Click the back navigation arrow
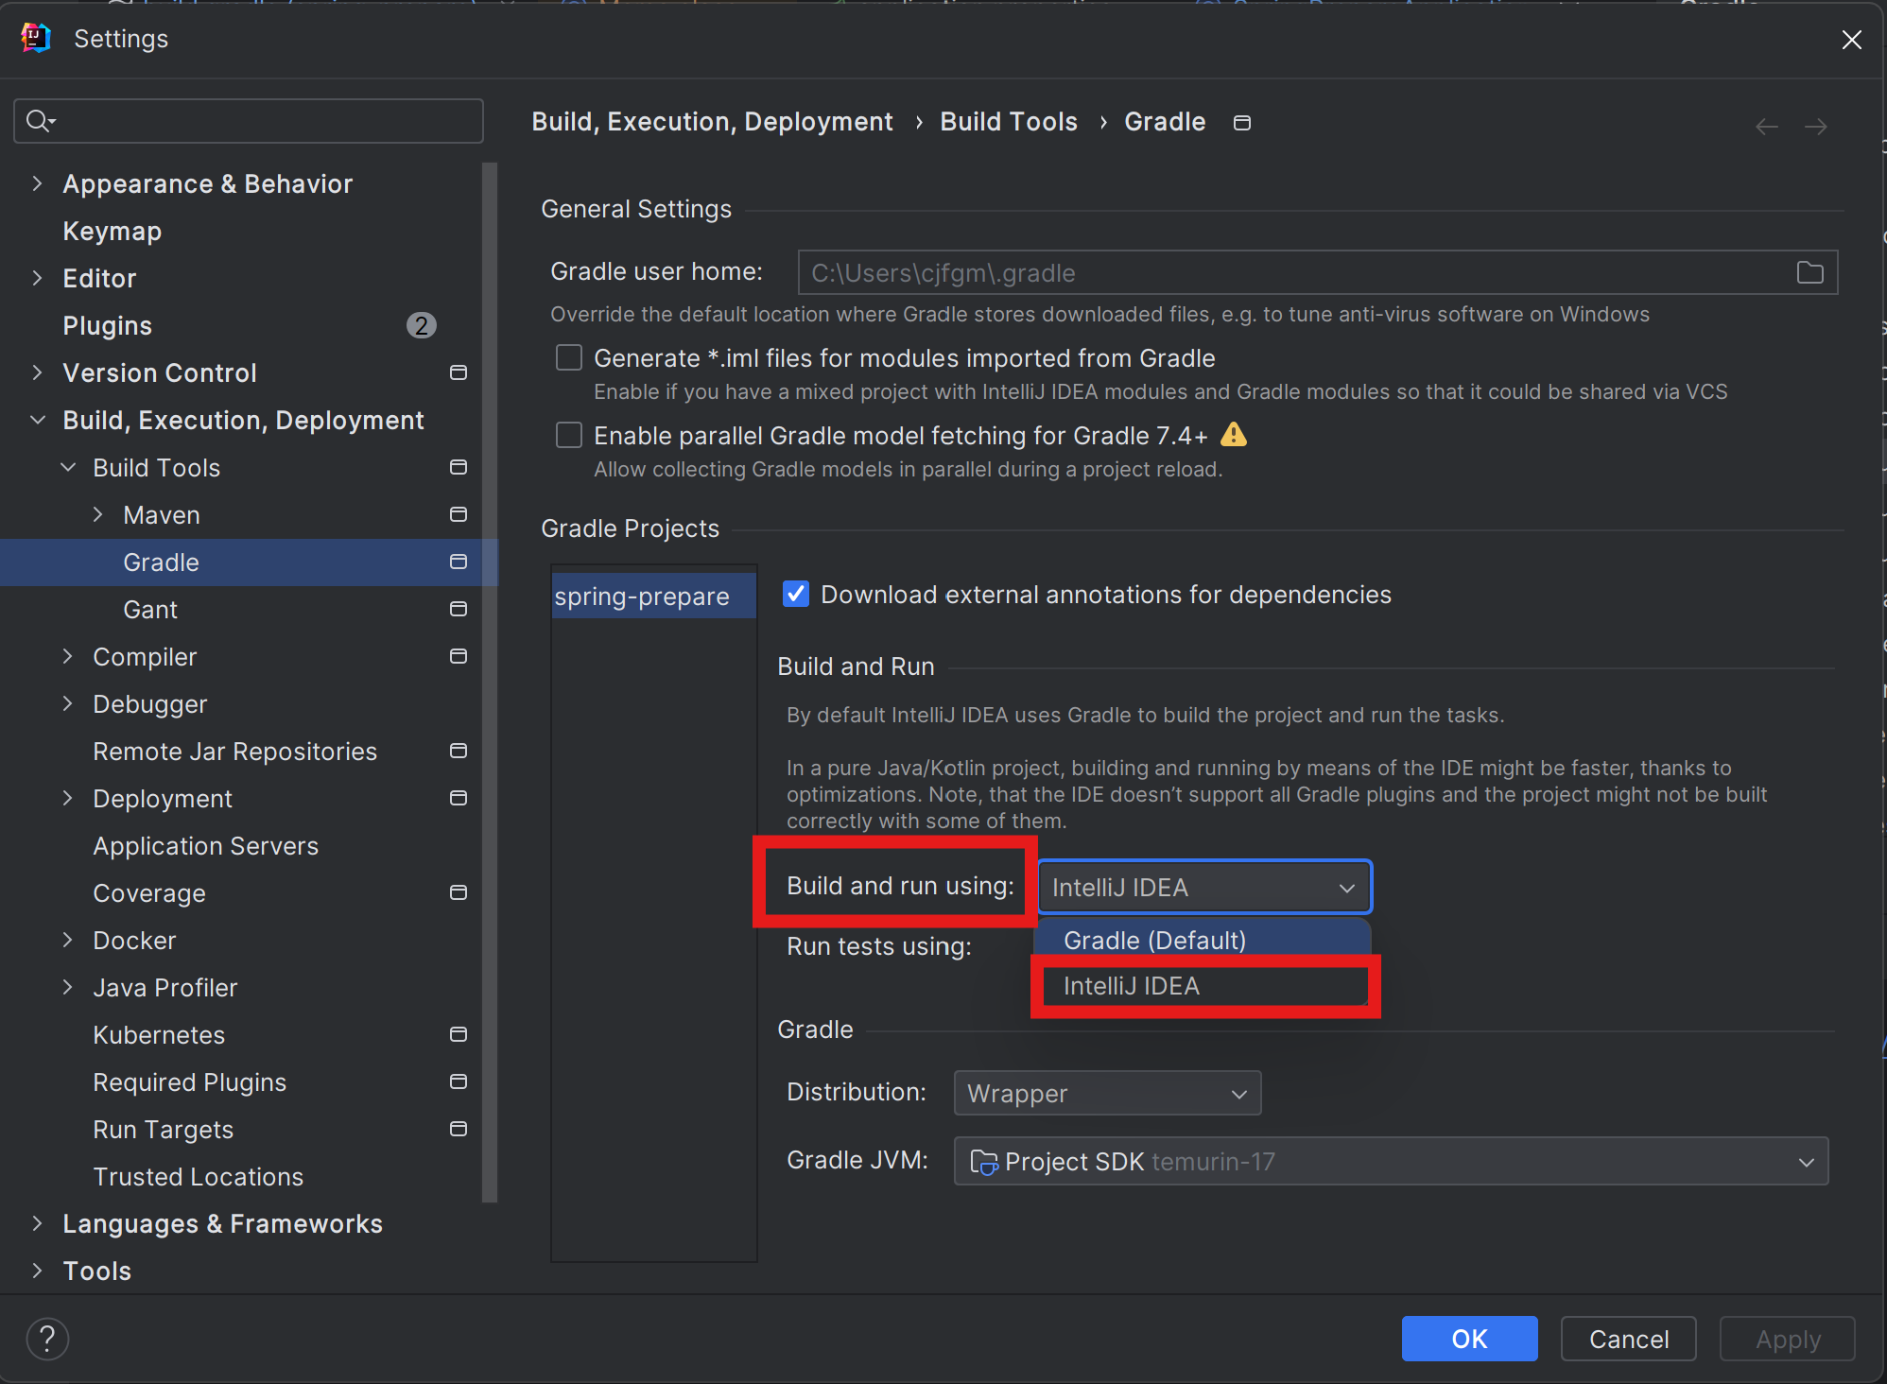 coord(1766,127)
